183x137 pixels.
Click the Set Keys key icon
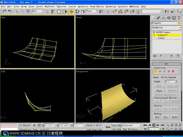(x=108, y=127)
